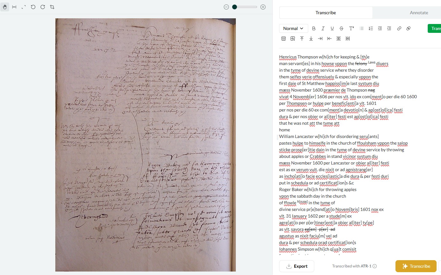This screenshot has height=275, width=441.
Task: Open the Normal paragraph style dropdown
Action: pyautogui.click(x=293, y=28)
